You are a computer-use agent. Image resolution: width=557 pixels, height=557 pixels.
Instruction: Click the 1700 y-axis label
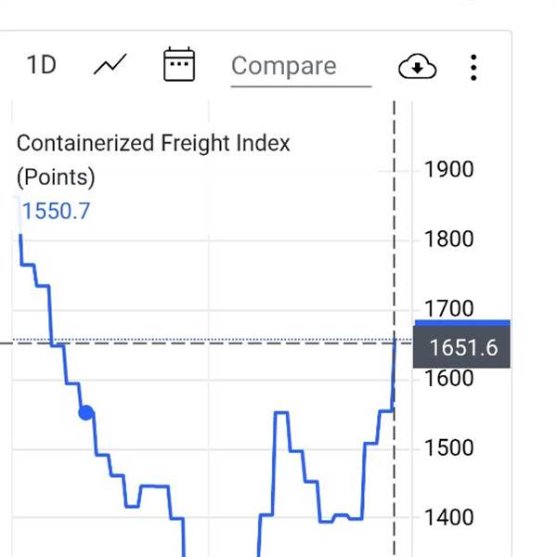(x=448, y=308)
